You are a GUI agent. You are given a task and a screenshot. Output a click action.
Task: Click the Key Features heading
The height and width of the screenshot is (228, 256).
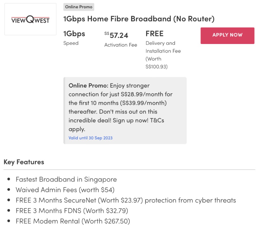point(24,162)
